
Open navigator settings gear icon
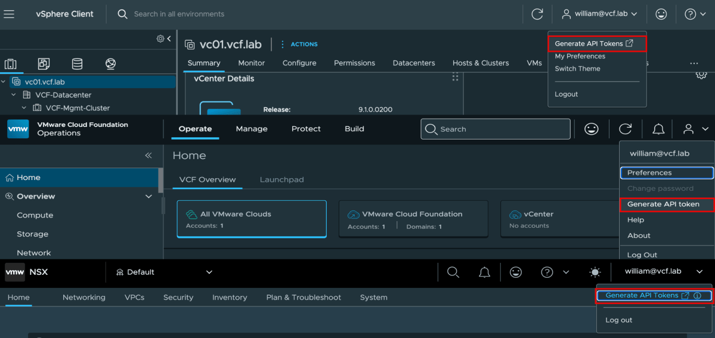click(x=160, y=39)
